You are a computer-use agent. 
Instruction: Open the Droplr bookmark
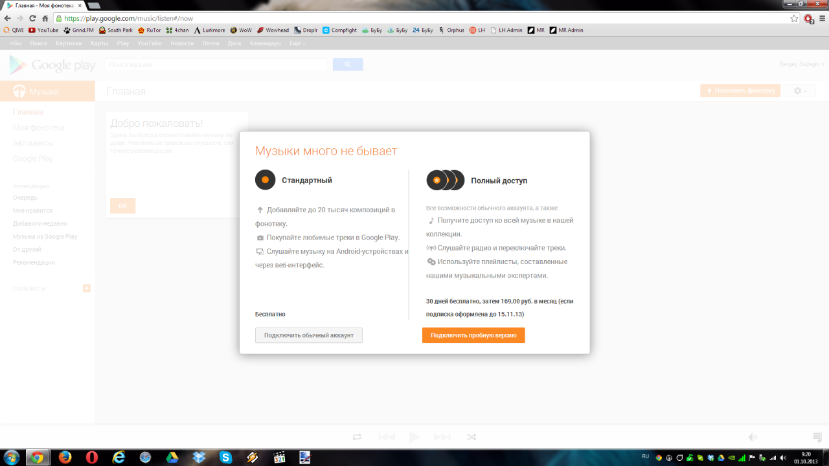point(306,30)
